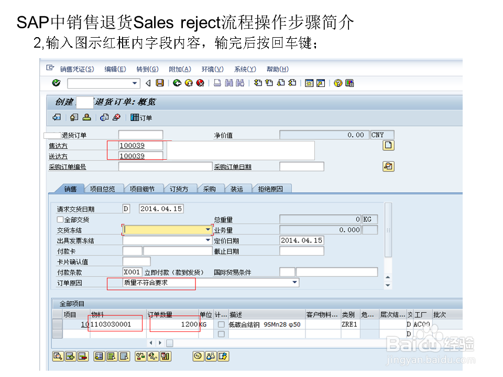Viewport: 503px width, 377px height.
Task: Click the Last Page icon
Action: coord(292,83)
